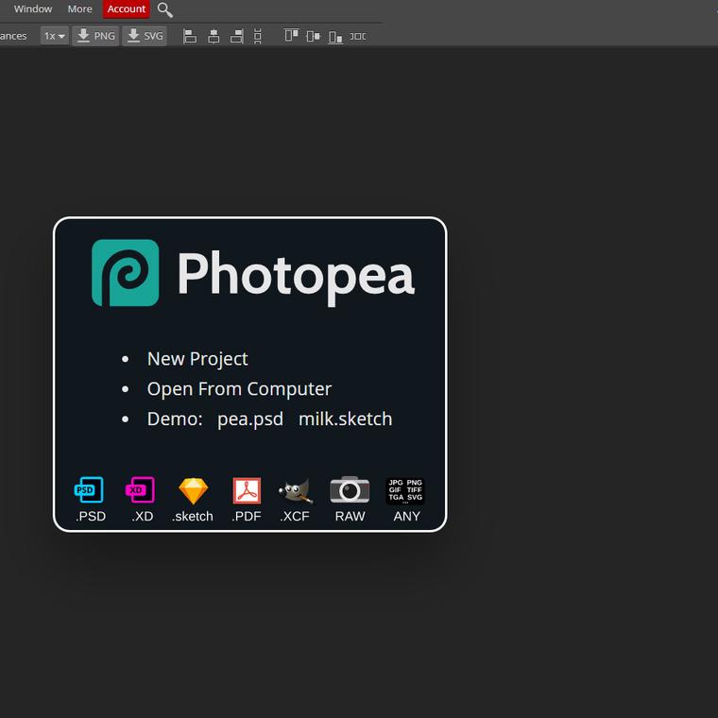Screen dimensions: 718x718
Task: Choose Open From Computer
Action: coord(239,389)
